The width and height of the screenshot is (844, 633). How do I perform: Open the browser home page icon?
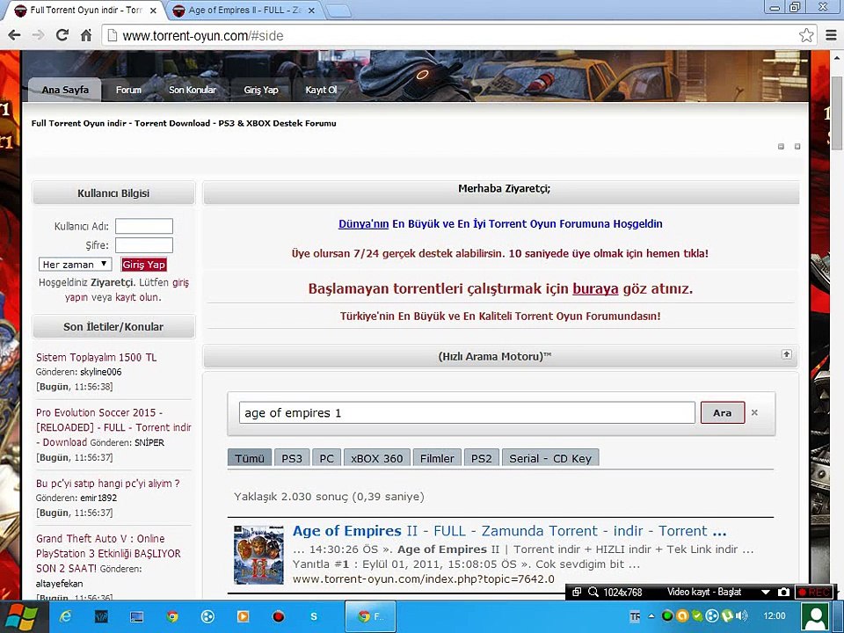86,35
